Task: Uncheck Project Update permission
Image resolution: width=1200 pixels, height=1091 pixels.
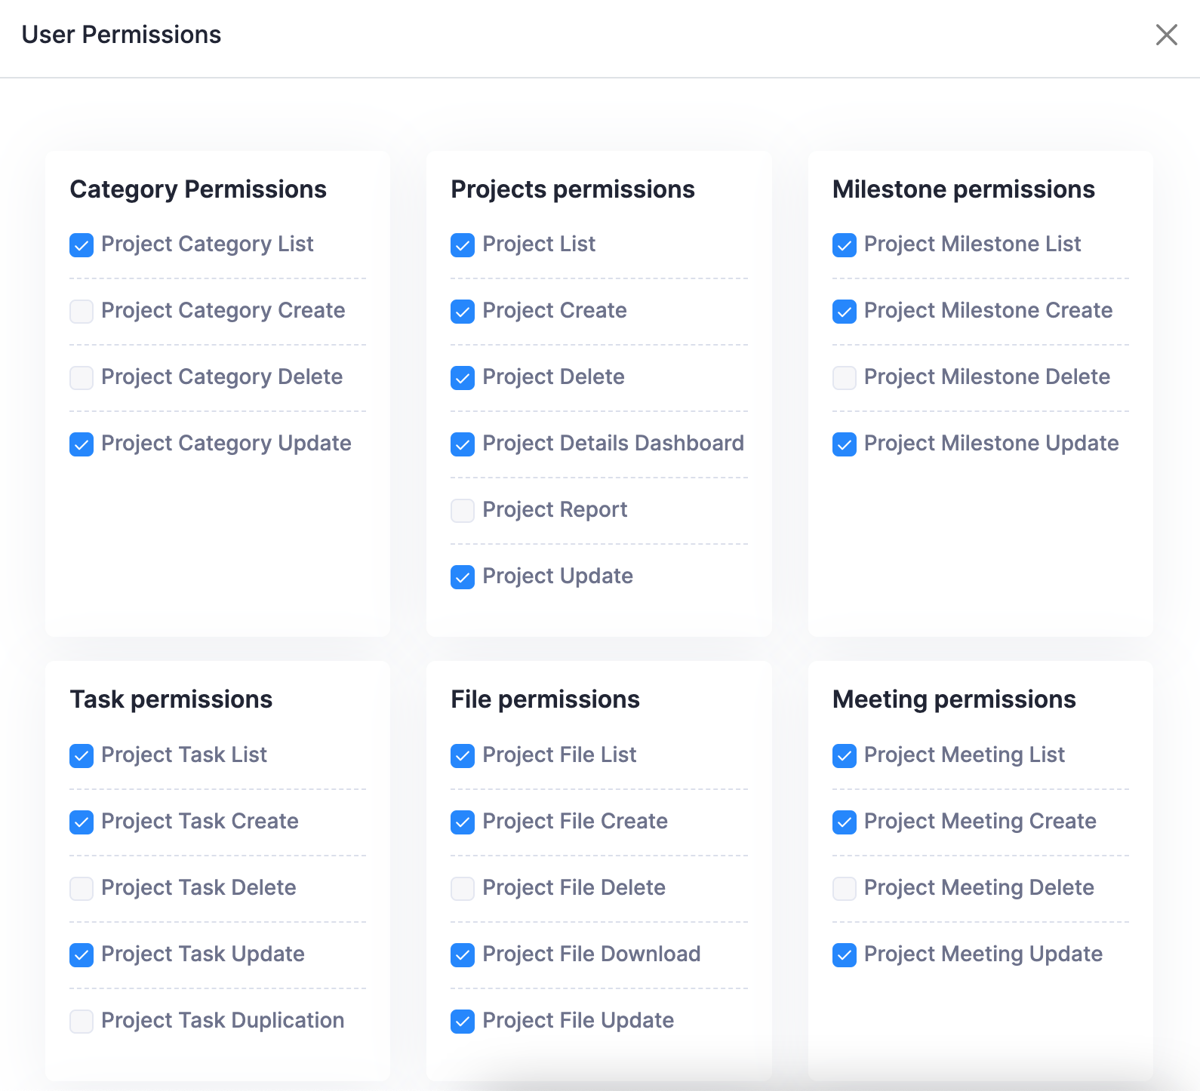Action: click(463, 577)
